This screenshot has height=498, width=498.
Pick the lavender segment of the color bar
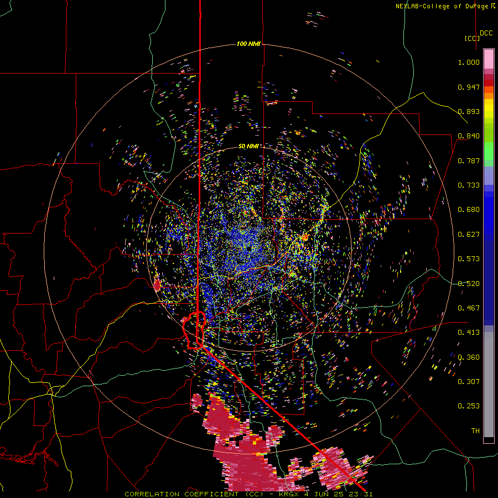[489, 175]
